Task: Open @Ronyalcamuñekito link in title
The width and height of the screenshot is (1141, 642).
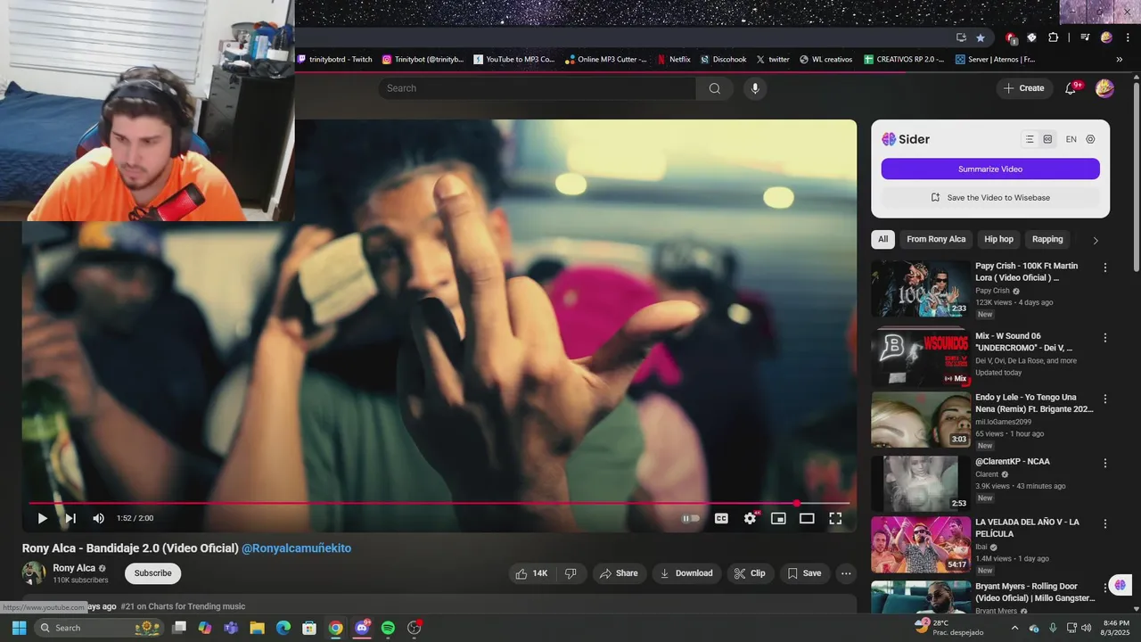Action: pyautogui.click(x=296, y=548)
